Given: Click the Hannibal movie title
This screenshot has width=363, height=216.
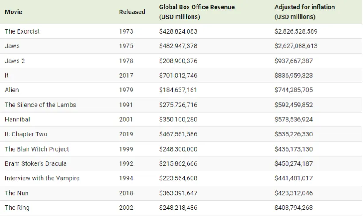Looking at the screenshot, I should click(17, 119).
